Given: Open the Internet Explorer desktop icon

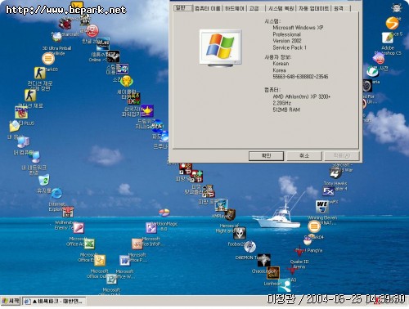Looking at the screenshot, I should (56, 193).
